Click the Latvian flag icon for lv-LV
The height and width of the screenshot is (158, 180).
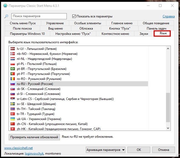point(13,49)
